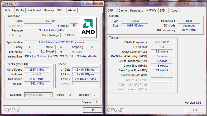Select the SPD tab in left CPU-Z window
The height and width of the screenshot is (116, 207).
[x=60, y=10]
